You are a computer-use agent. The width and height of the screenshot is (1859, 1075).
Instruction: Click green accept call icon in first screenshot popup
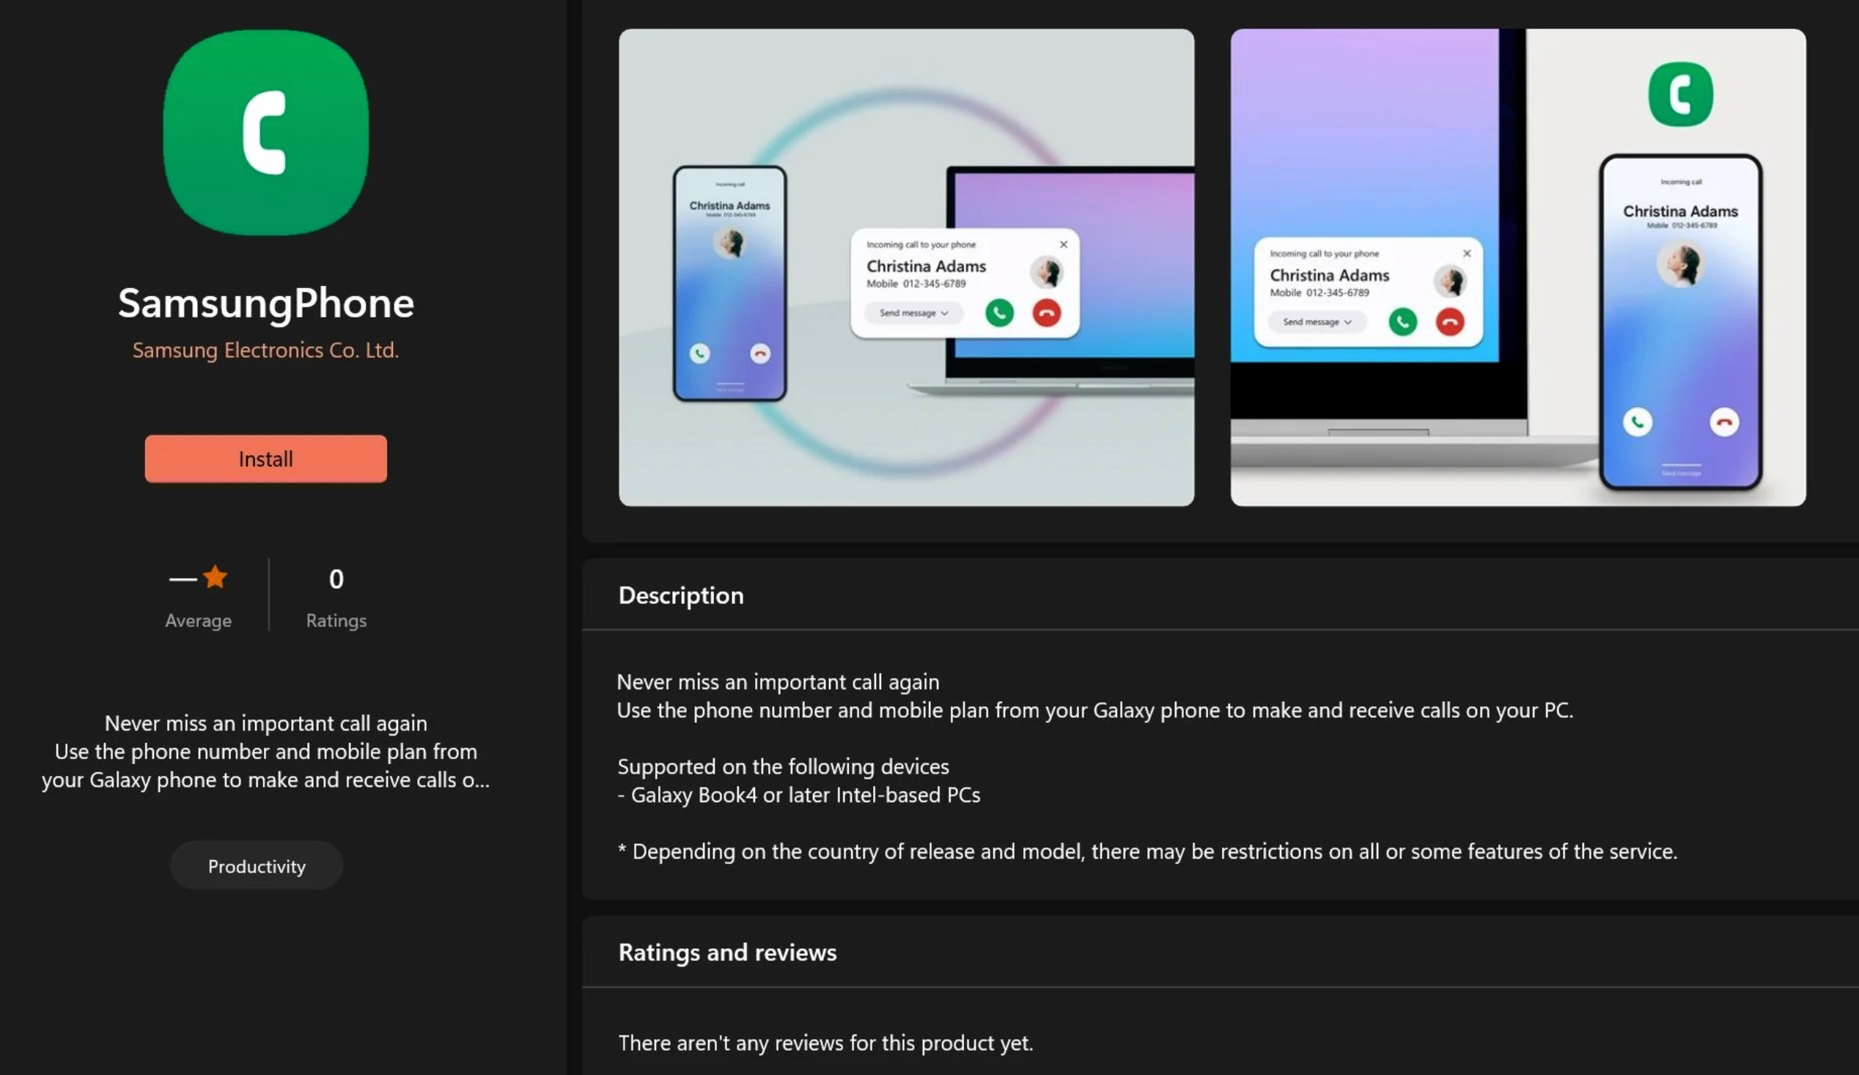999,313
